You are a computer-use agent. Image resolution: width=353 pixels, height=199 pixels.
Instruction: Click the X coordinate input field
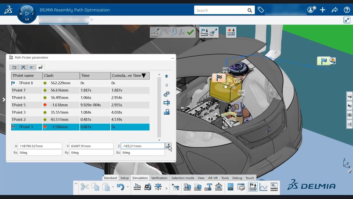coord(40,146)
